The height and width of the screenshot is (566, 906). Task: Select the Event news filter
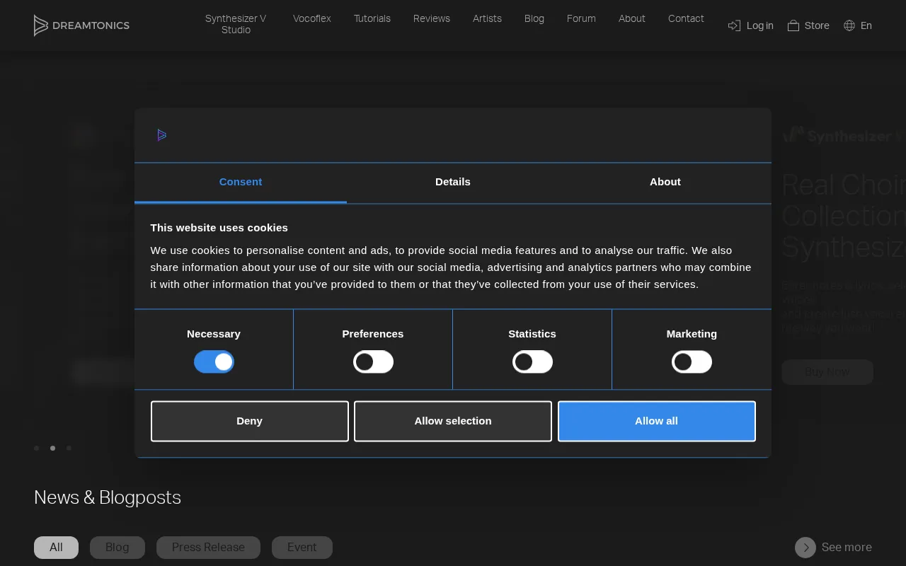pyautogui.click(x=302, y=548)
